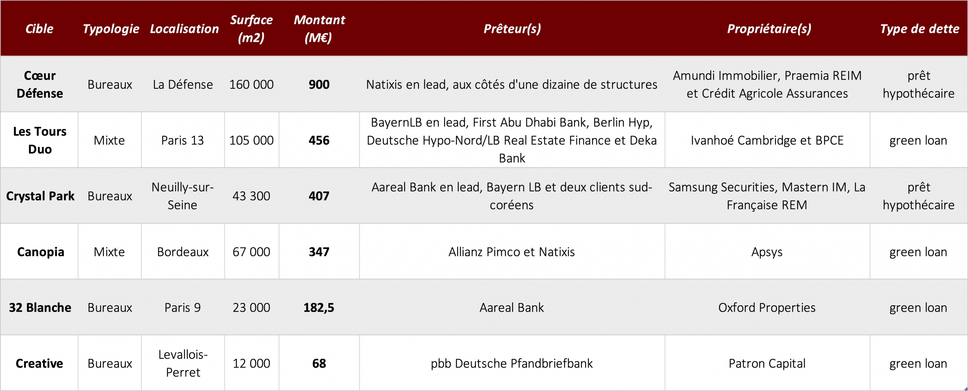968x391 pixels.
Task: Select the 182,5 amount cell
Action: coord(319,307)
